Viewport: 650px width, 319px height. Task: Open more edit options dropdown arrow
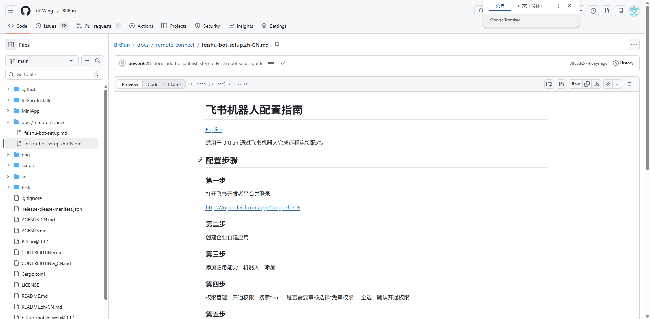click(x=617, y=84)
